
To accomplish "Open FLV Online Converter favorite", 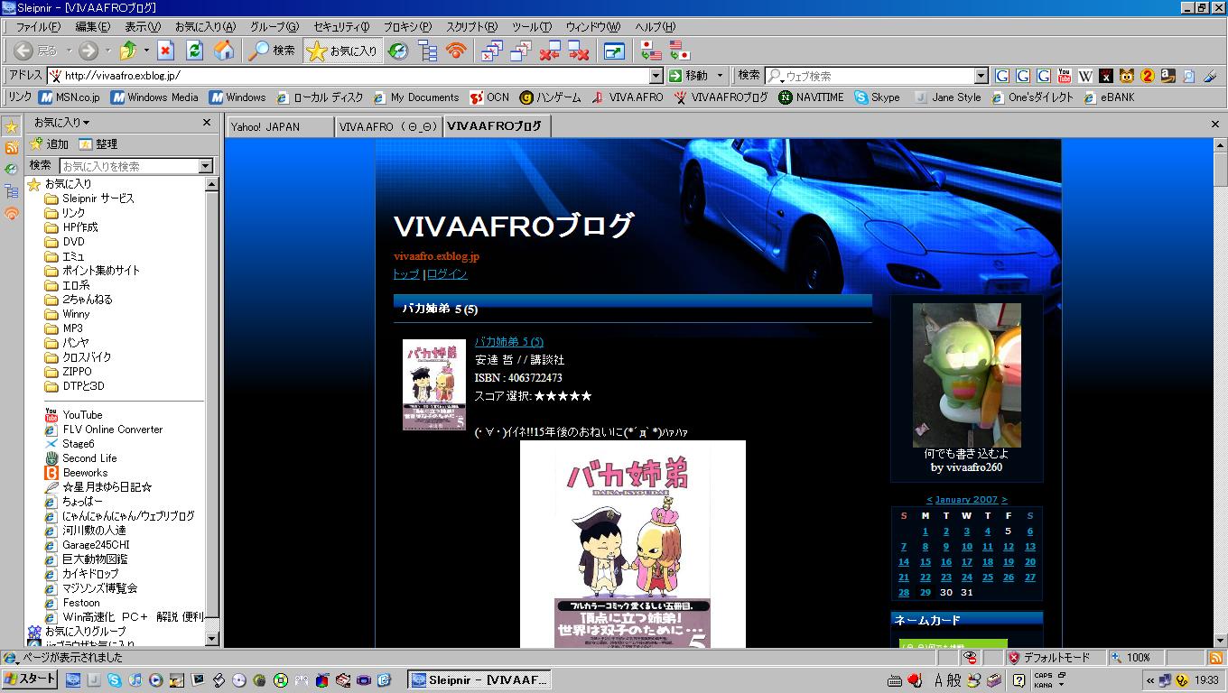I will tap(104, 430).
